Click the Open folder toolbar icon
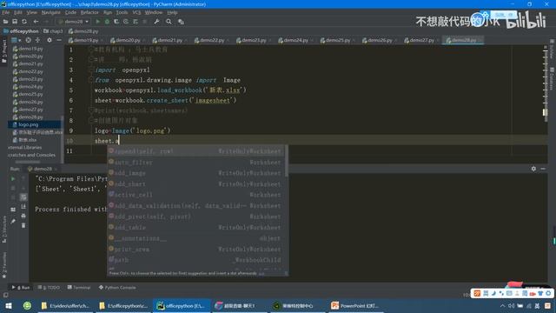 pyautogui.click(x=5, y=22)
